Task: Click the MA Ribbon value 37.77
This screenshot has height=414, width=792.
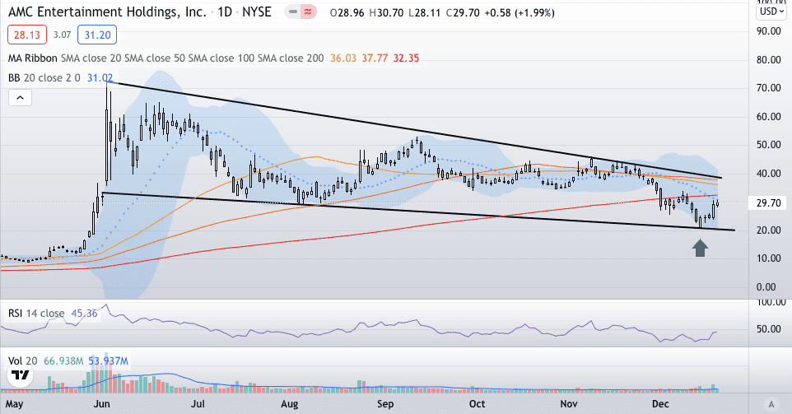Action: tap(375, 58)
